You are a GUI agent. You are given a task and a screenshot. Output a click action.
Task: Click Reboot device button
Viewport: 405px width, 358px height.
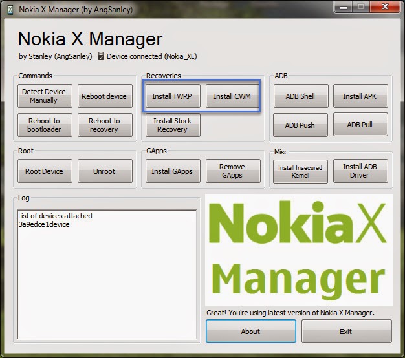[x=105, y=96]
